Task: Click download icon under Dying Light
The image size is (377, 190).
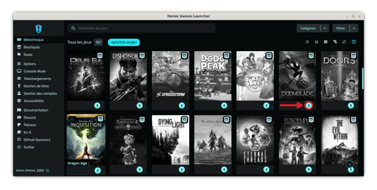Action: (182, 169)
